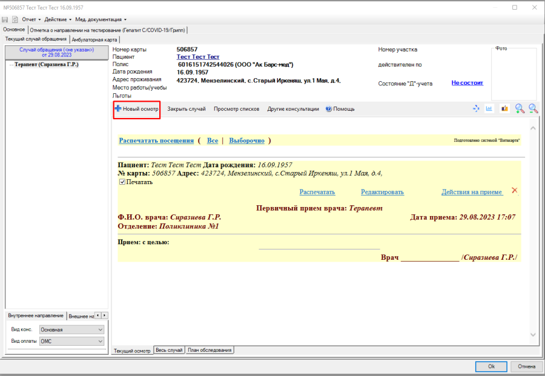Viewport: 545px width, 376px height.
Task: Click the Редактировать link
Action: (382, 192)
